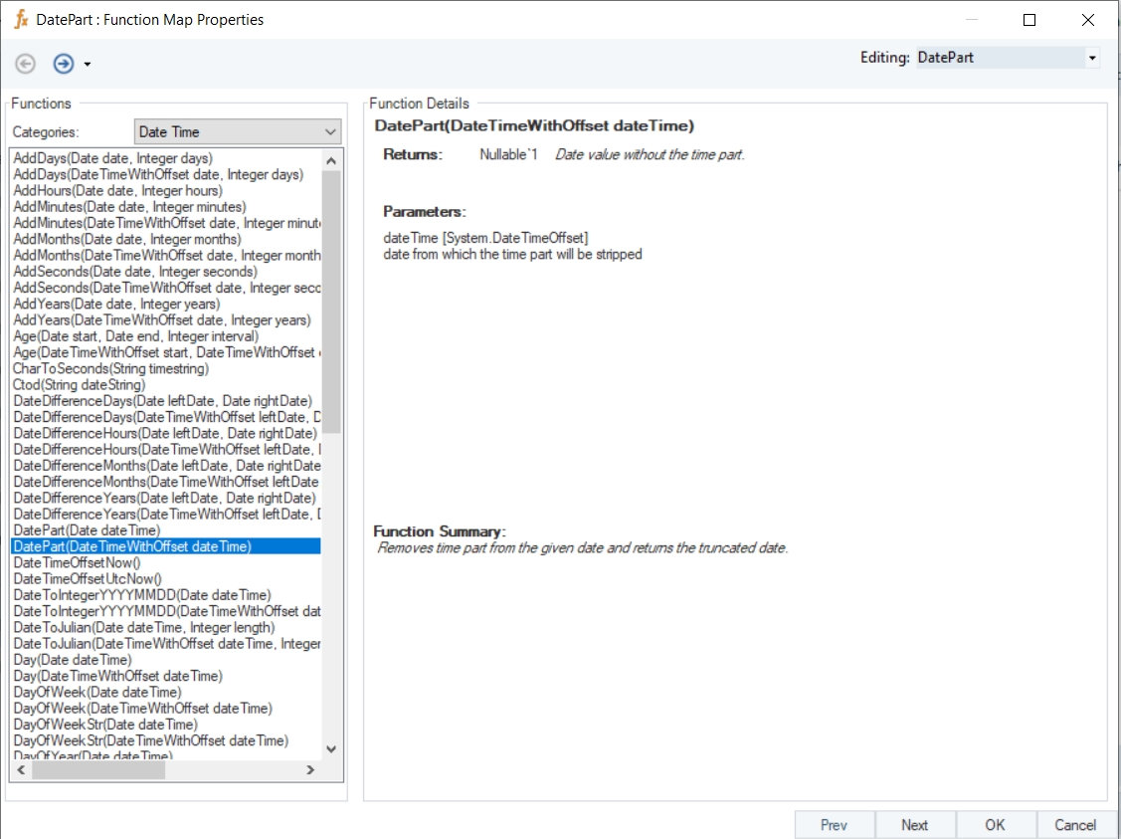Click the fx function icon in title bar
This screenshot has width=1121, height=839.
[x=20, y=20]
